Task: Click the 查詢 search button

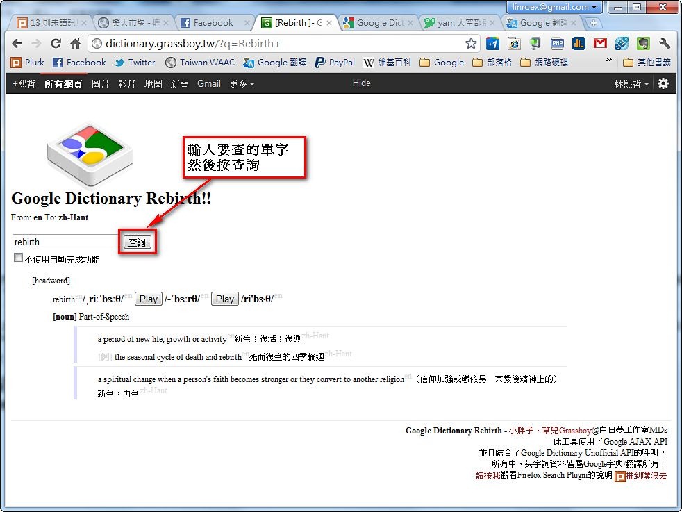Action: (138, 242)
